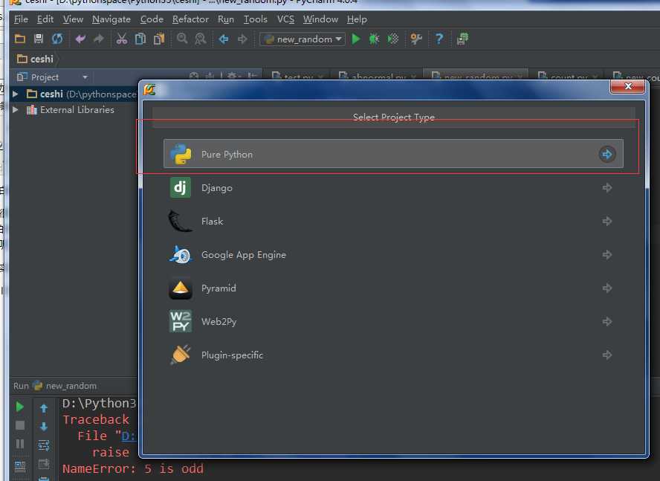660x481 pixels.
Task: Click the new_random Run tab label
Action: [x=71, y=386]
